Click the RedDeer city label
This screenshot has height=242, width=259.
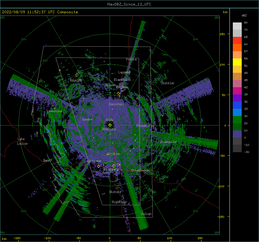tap(122, 87)
